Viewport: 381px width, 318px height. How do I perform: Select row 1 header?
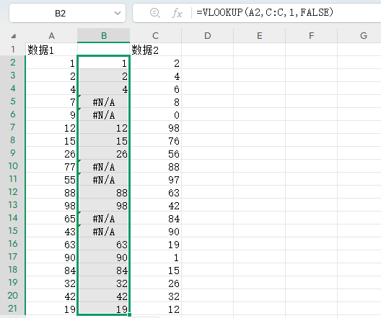point(13,50)
